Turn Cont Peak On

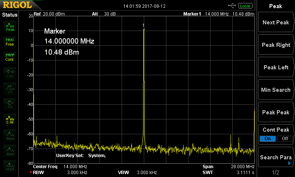click(267, 139)
